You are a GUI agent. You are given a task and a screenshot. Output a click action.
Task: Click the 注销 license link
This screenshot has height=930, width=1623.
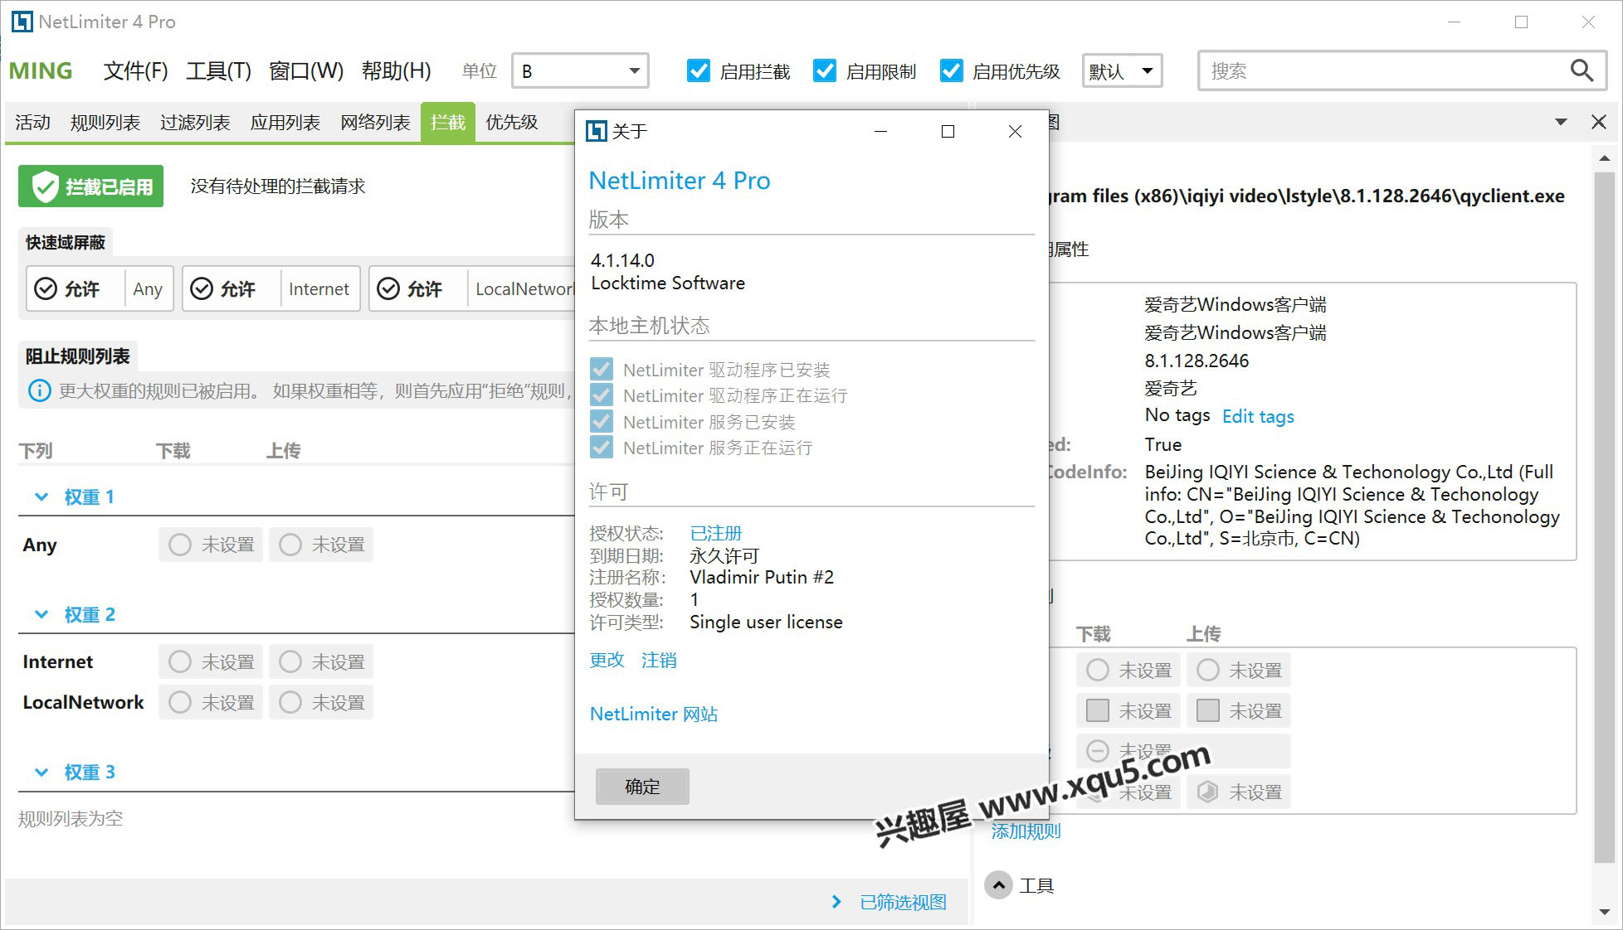[659, 660]
